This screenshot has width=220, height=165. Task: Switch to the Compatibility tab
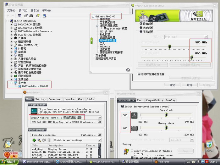(x=155, y=100)
